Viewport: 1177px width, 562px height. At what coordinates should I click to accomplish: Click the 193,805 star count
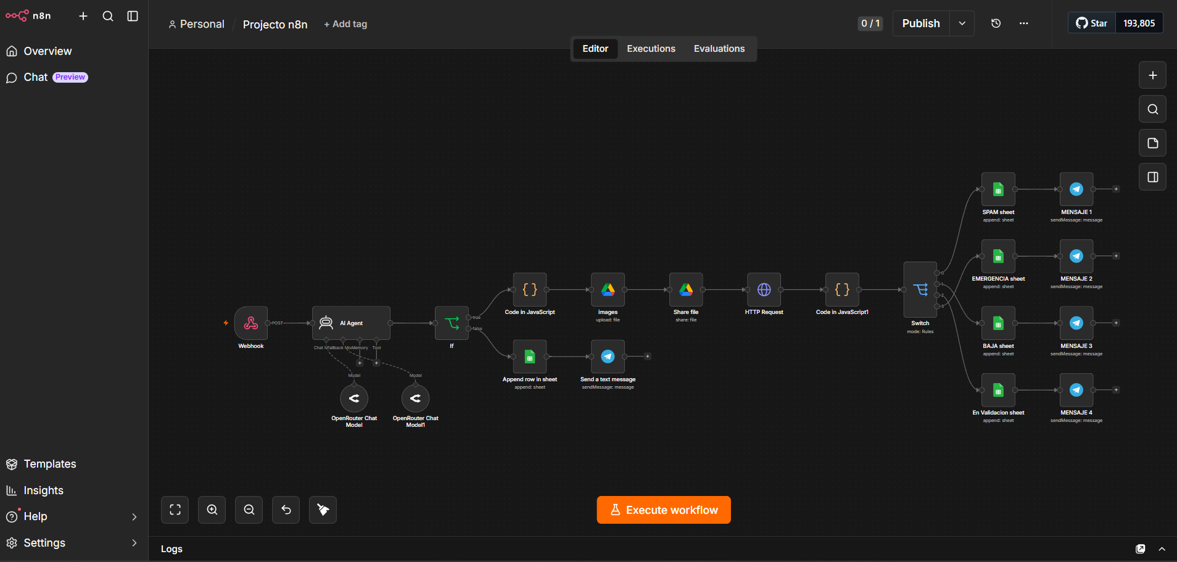[x=1139, y=23]
